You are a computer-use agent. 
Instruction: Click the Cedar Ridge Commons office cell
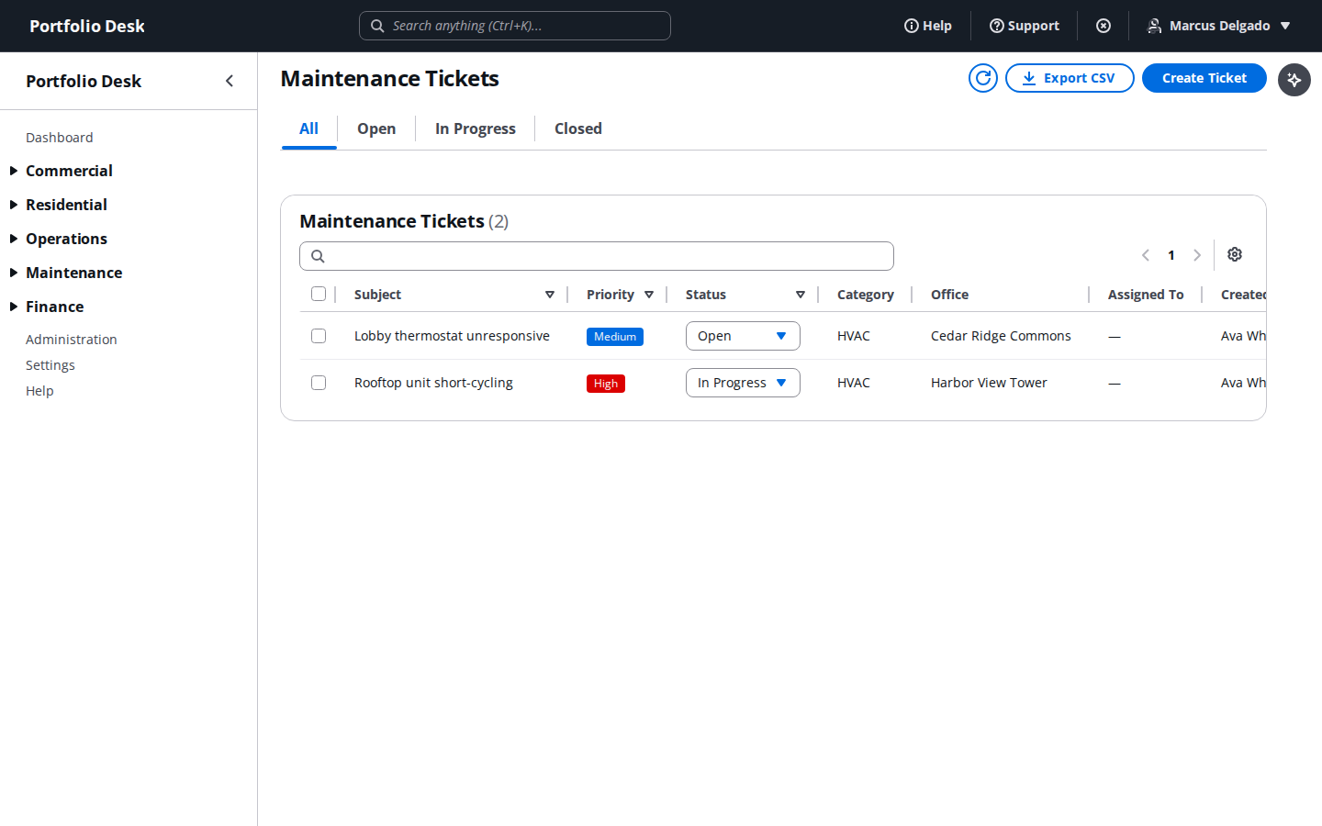pos(1001,336)
